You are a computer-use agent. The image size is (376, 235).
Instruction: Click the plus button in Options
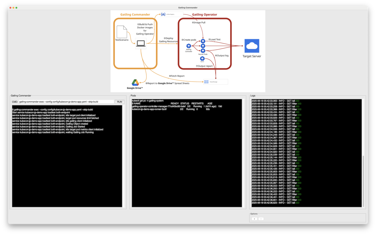254,219
